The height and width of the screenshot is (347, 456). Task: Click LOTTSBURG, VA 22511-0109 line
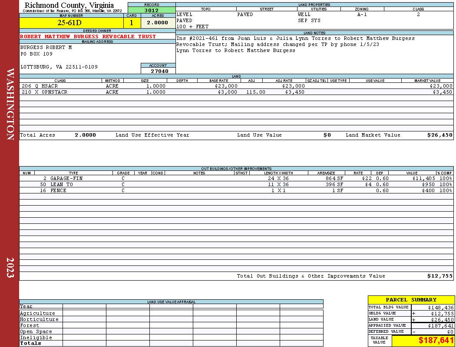coord(59,67)
